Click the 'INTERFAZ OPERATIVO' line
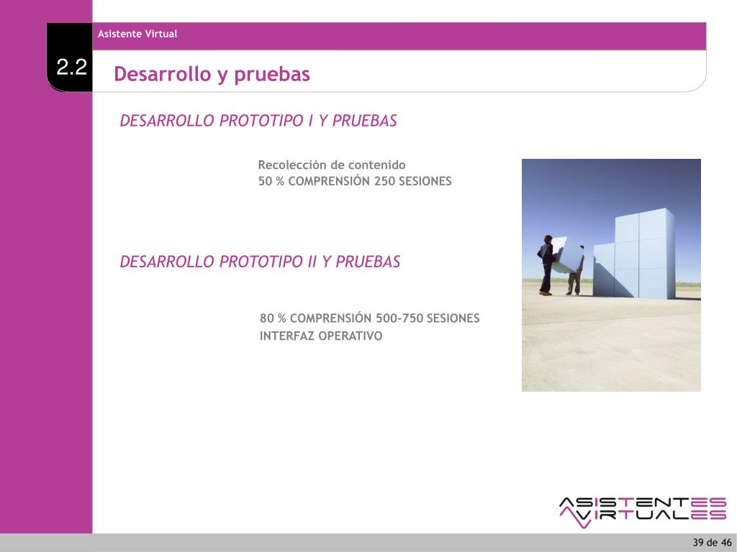The width and height of the screenshot is (737, 552). tap(321, 336)
